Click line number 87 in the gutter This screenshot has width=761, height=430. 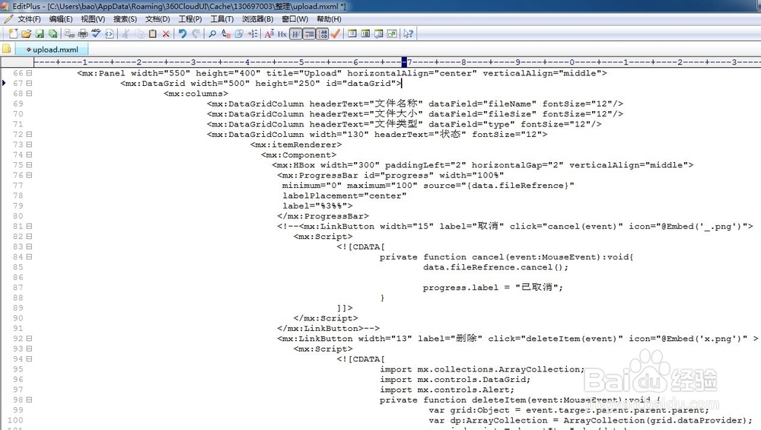tap(18, 287)
